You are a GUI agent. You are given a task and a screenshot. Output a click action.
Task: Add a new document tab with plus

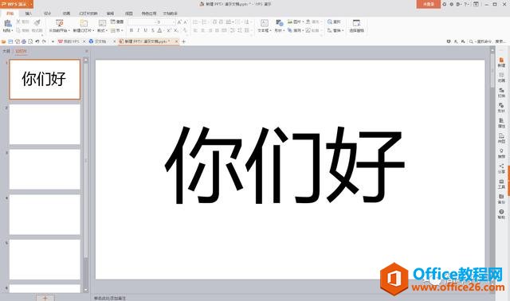pyautogui.click(x=184, y=41)
